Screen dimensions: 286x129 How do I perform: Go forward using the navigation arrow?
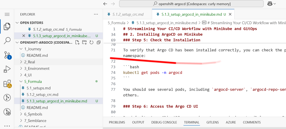tap(113, 4)
